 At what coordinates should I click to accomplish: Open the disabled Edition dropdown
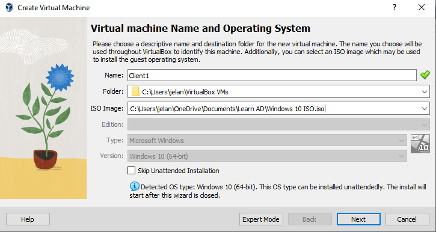278,125
